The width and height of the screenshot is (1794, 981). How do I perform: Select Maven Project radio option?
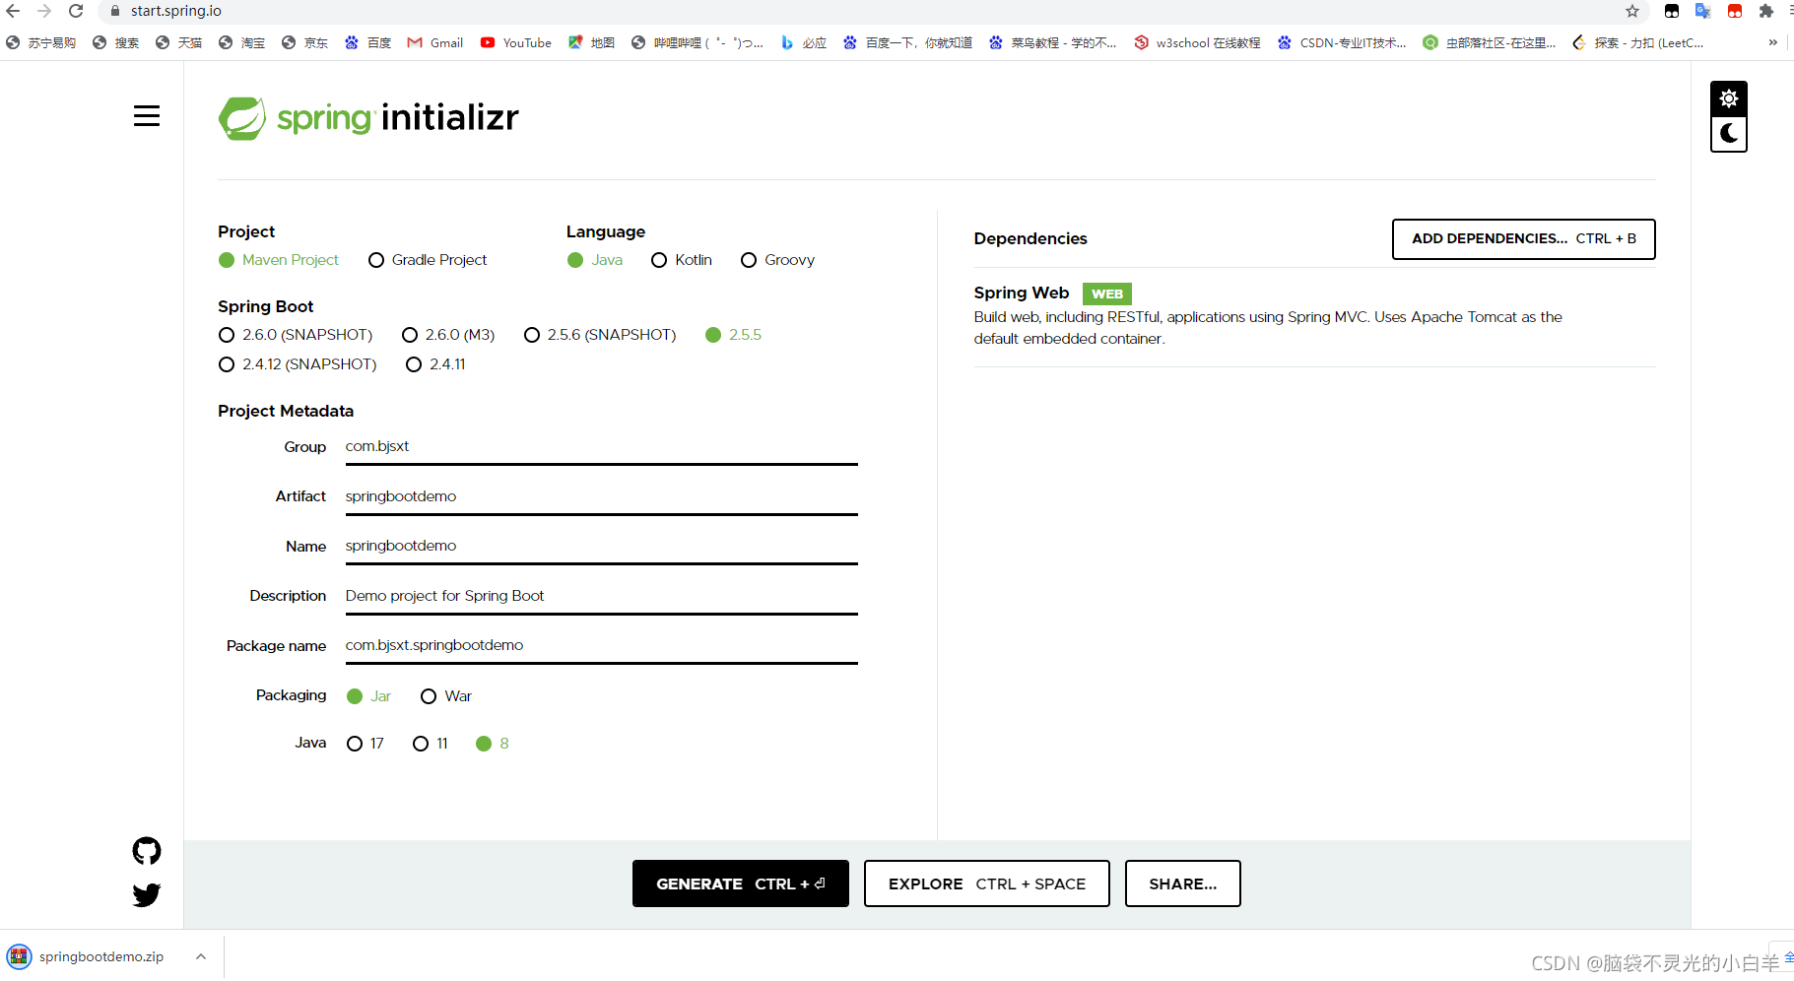pos(279,260)
